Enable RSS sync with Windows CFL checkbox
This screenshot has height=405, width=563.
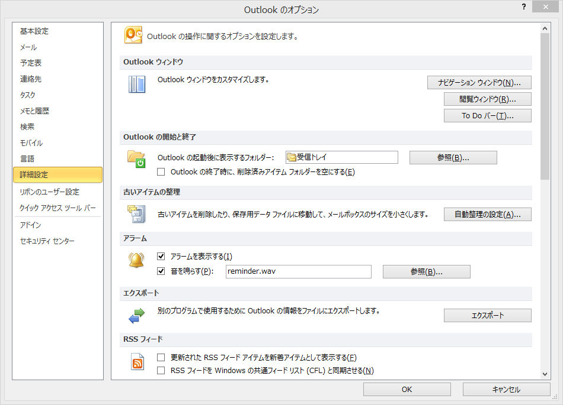tap(161, 370)
